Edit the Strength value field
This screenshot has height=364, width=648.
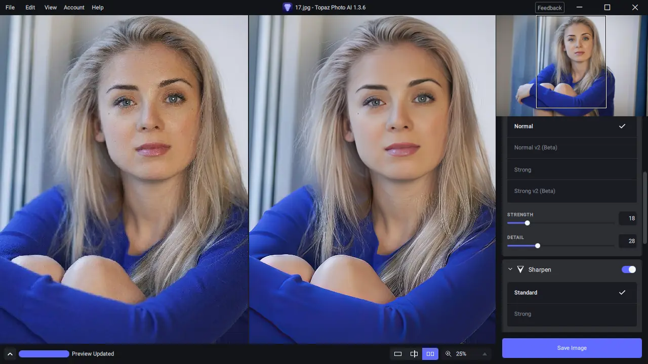coord(628,218)
